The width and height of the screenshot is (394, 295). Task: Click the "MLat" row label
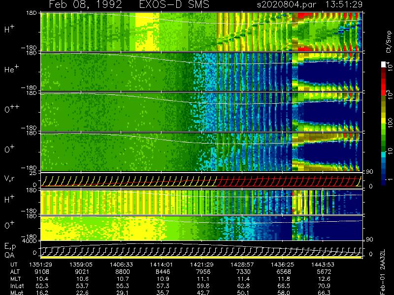17,293
